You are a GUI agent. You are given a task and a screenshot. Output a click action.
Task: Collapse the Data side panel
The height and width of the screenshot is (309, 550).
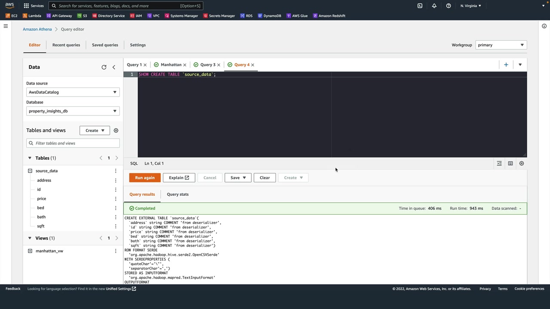114,67
